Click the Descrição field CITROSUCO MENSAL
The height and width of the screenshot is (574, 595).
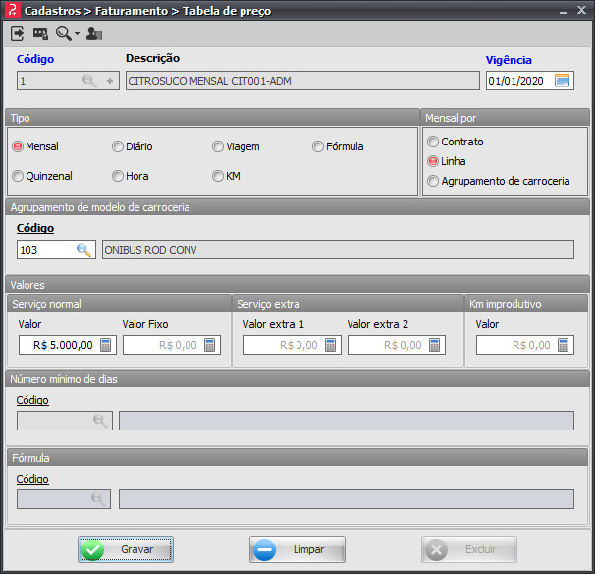[302, 81]
